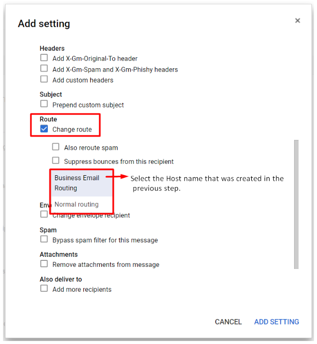Click the Add custom headers label

83,80
